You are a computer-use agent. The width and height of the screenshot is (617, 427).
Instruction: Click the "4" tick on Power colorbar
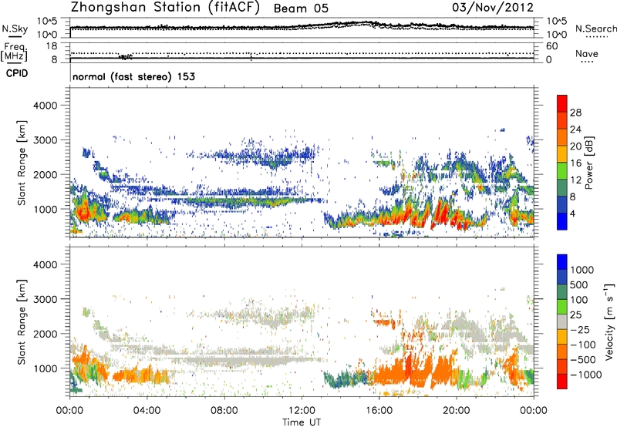[x=572, y=213]
